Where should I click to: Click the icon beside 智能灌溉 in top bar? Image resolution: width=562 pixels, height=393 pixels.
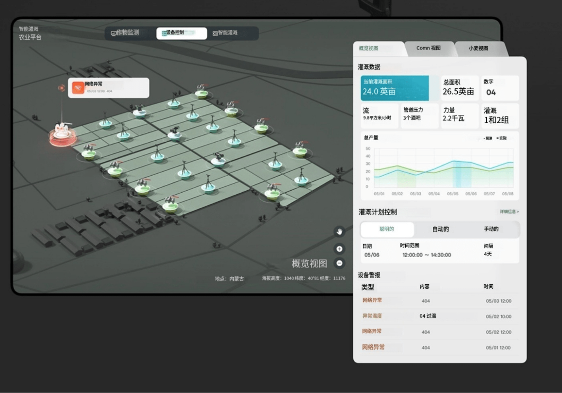[215, 33]
